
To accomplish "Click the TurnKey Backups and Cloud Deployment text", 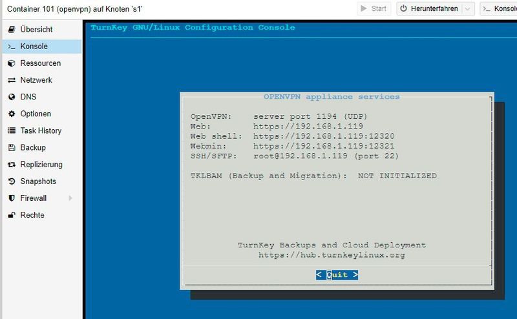I will pyautogui.click(x=332, y=245).
